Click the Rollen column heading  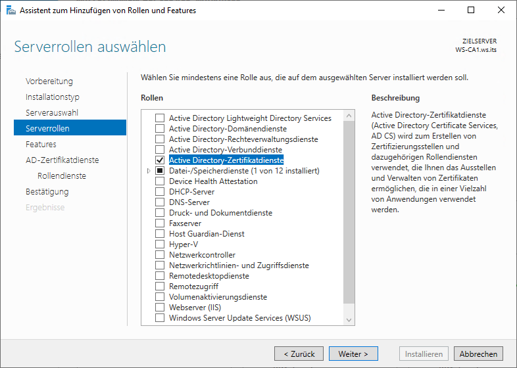tap(152, 98)
